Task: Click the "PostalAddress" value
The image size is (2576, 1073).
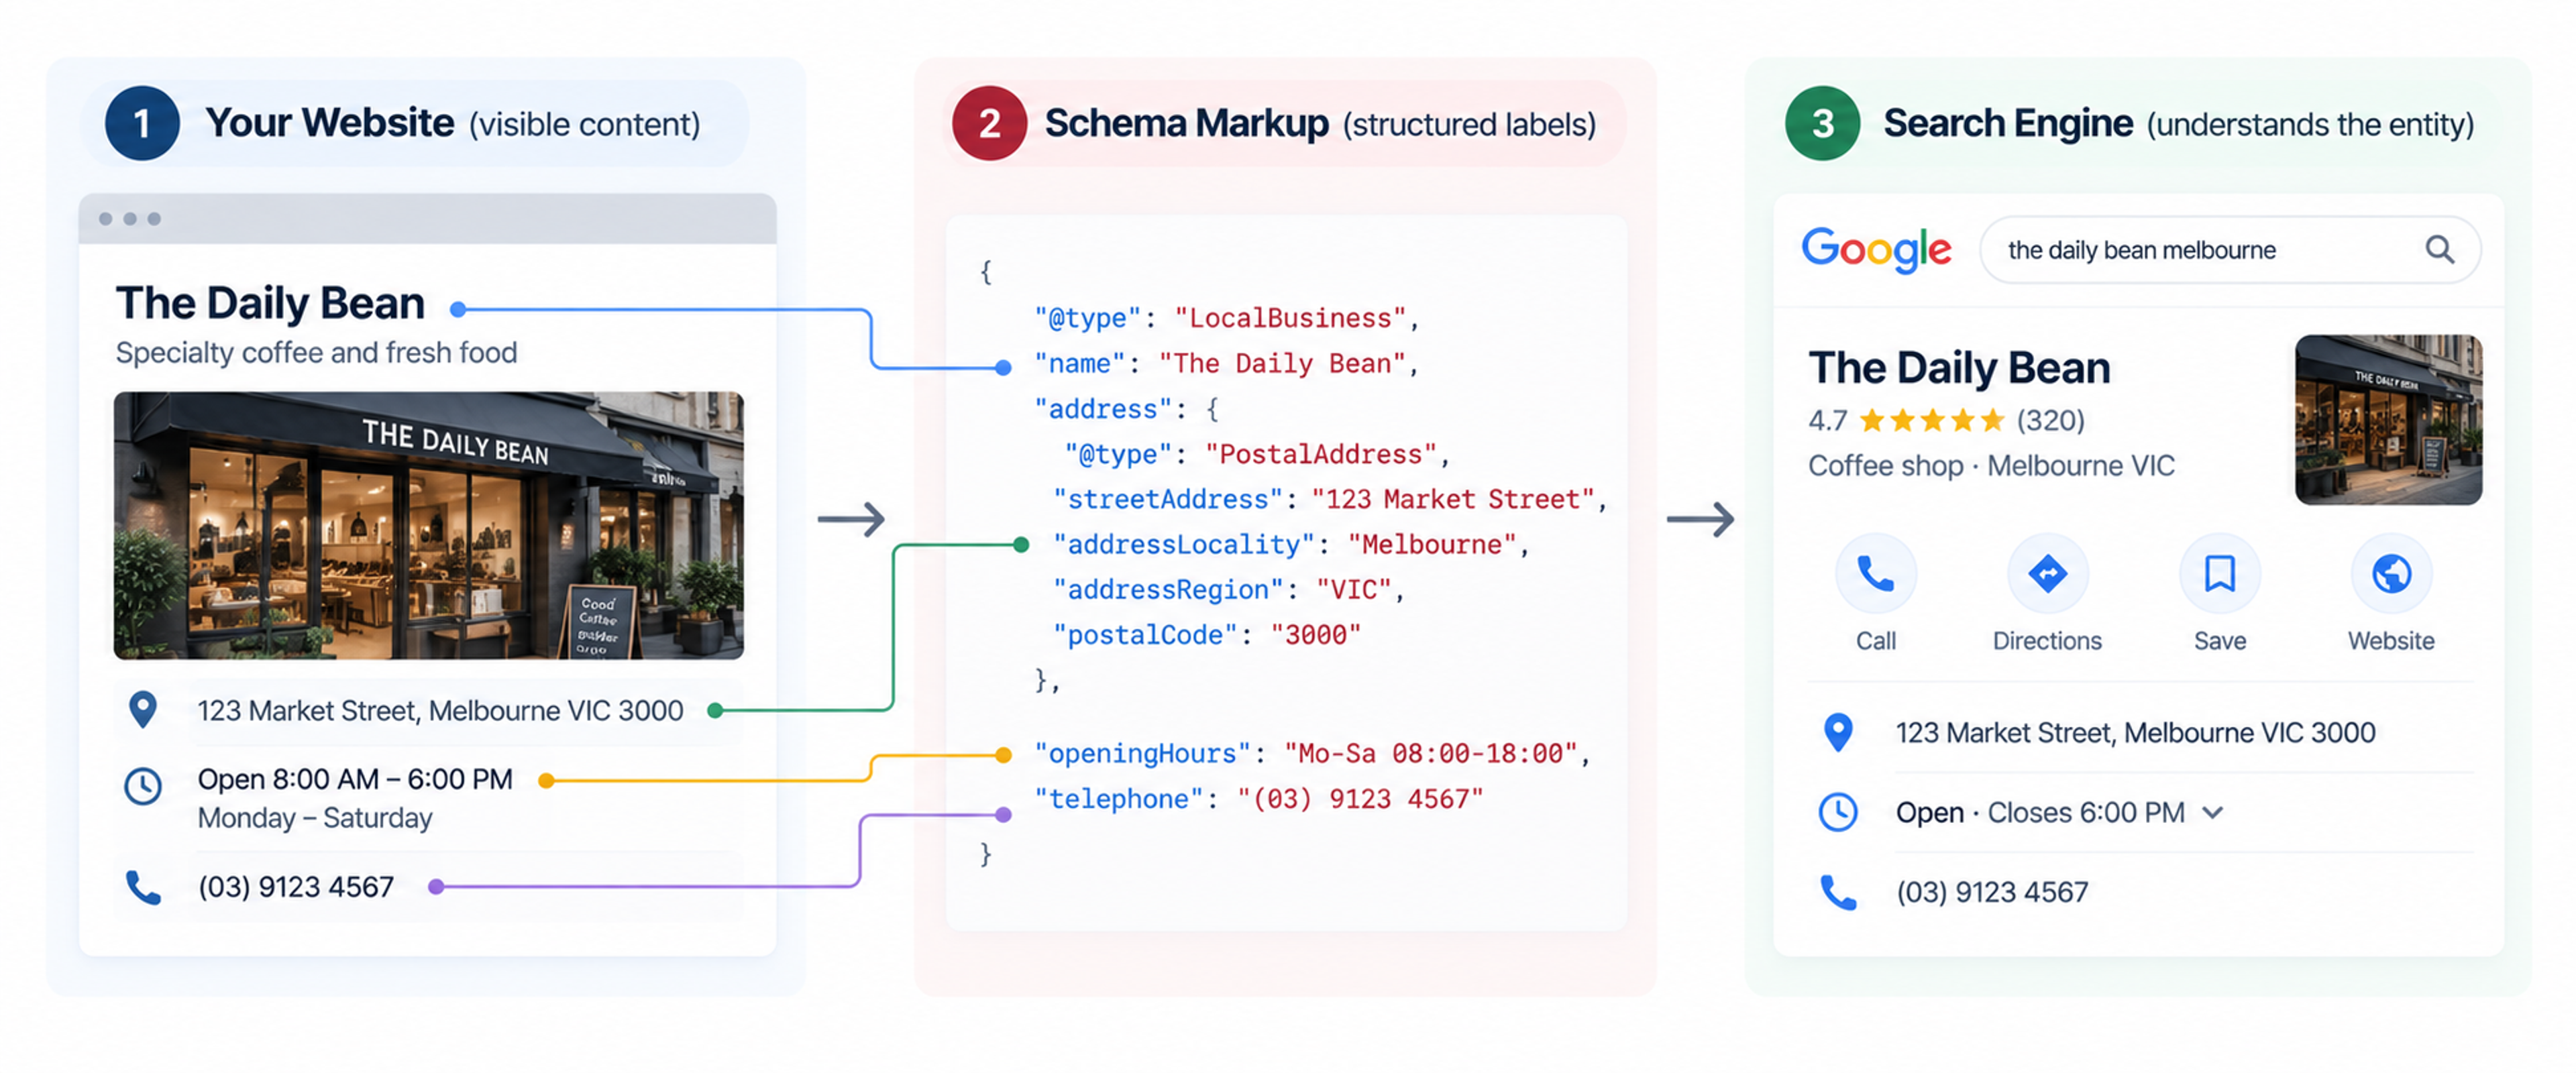Action: pos(1321,454)
